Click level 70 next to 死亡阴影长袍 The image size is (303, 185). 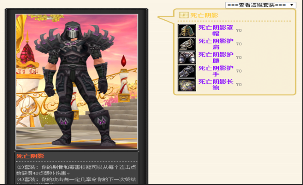coord(239,85)
